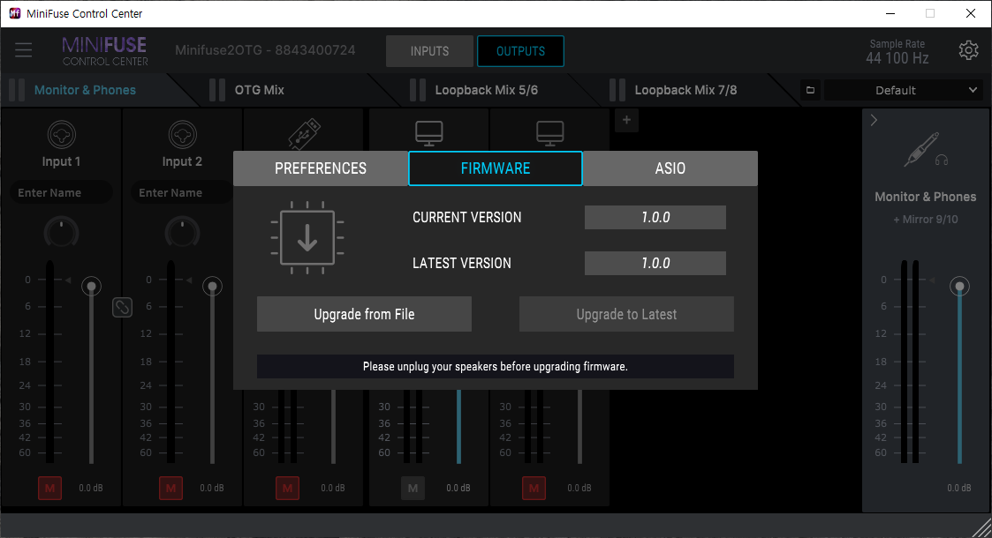Select the INPUTS view button

429,51
